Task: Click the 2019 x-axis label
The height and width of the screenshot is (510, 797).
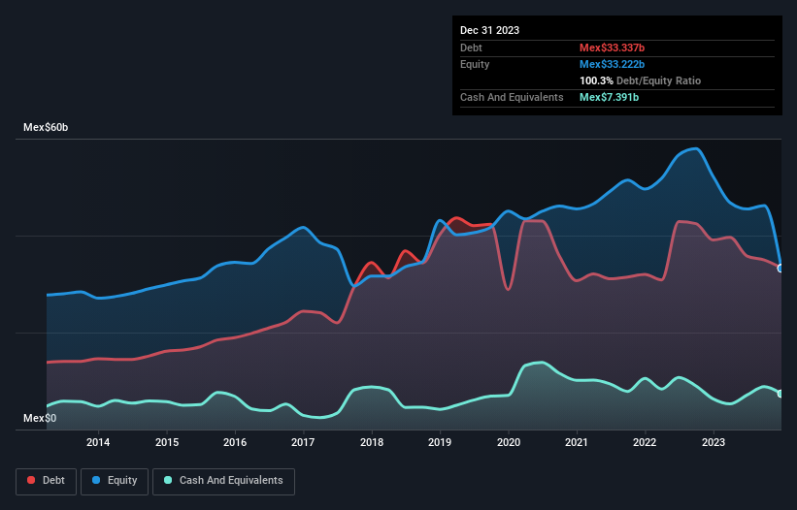Action: [440, 442]
